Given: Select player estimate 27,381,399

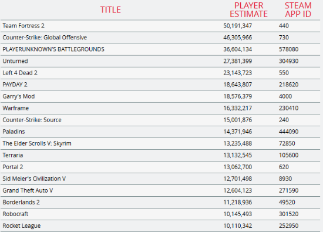Looking at the screenshot, I should tap(237, 61).
